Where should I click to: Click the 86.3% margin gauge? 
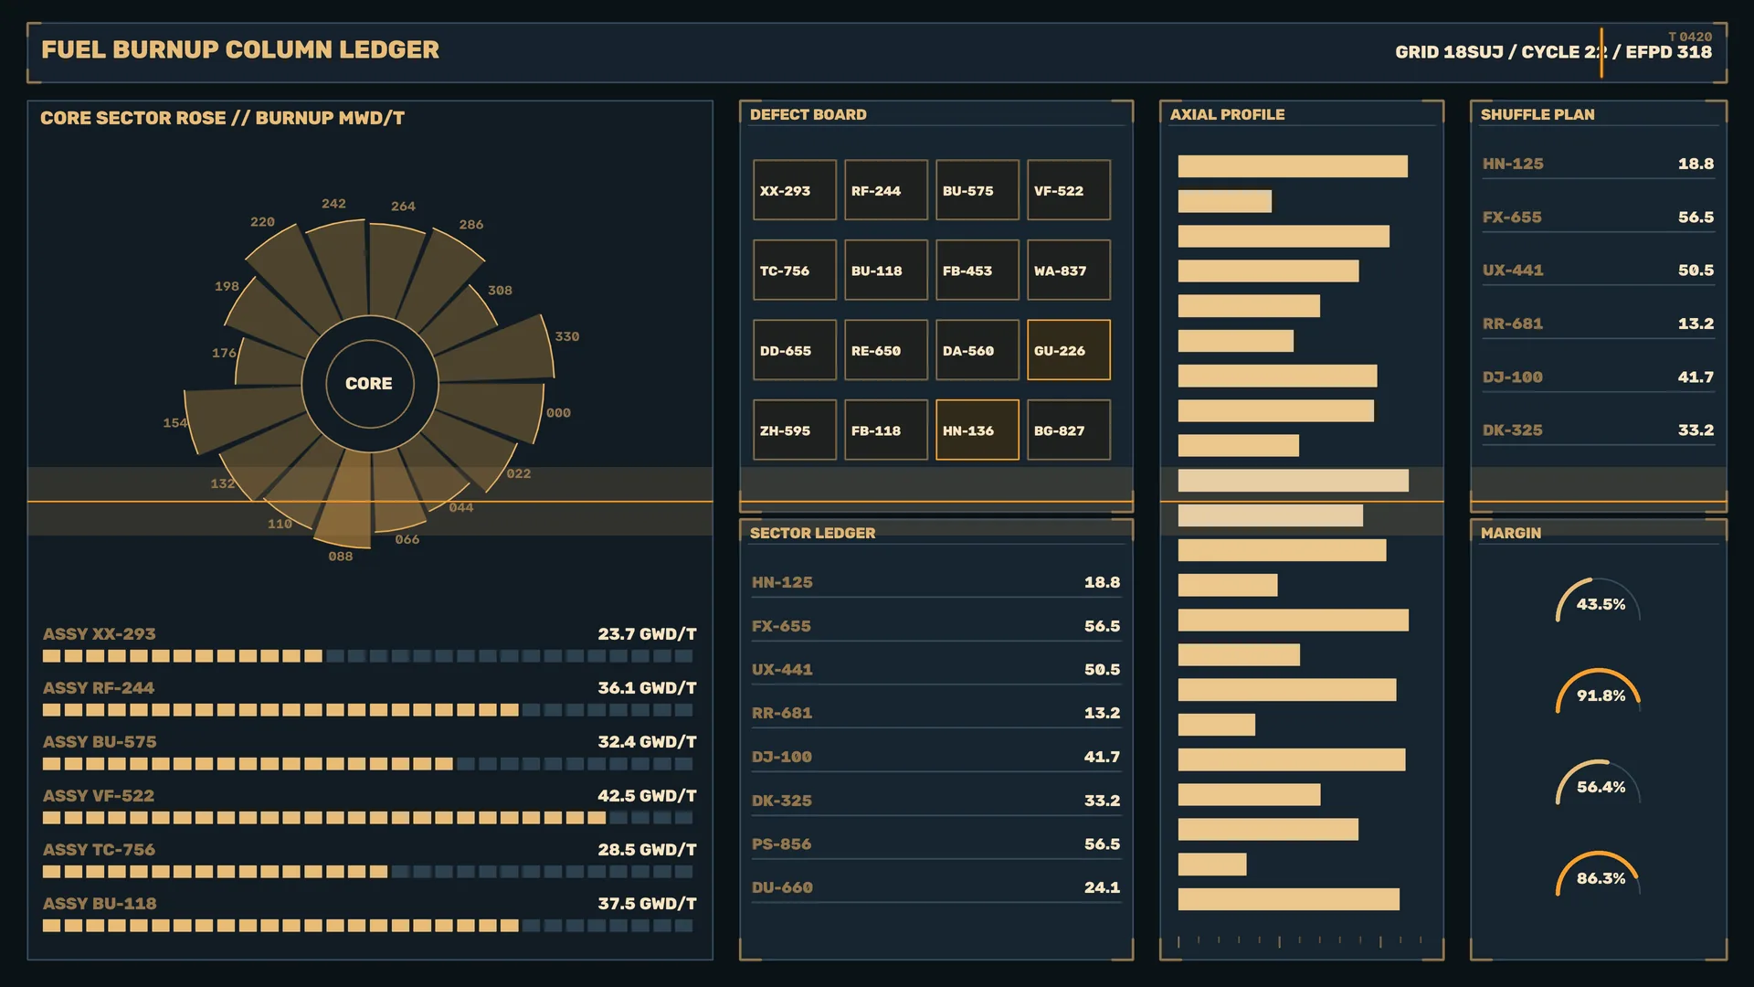point(1598,876)
